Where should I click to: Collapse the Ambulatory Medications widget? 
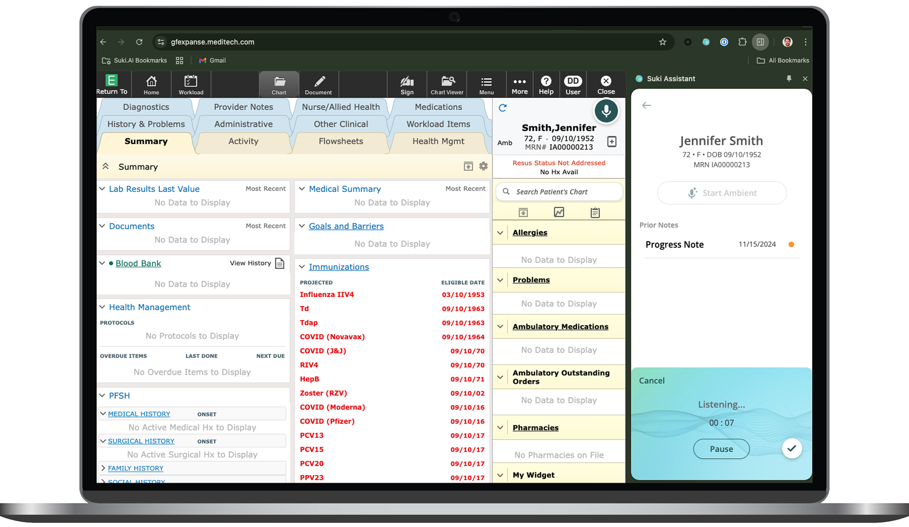tap(500, 327)
